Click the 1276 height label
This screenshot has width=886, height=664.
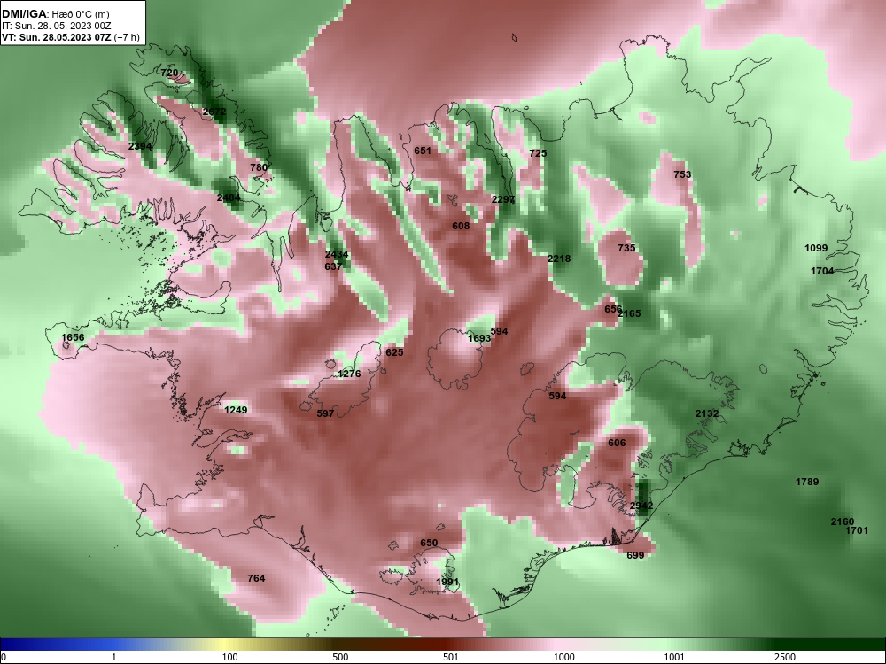coord(349,374)
